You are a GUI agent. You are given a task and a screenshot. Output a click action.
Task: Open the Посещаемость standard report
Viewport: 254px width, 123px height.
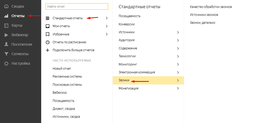[130, 16]
